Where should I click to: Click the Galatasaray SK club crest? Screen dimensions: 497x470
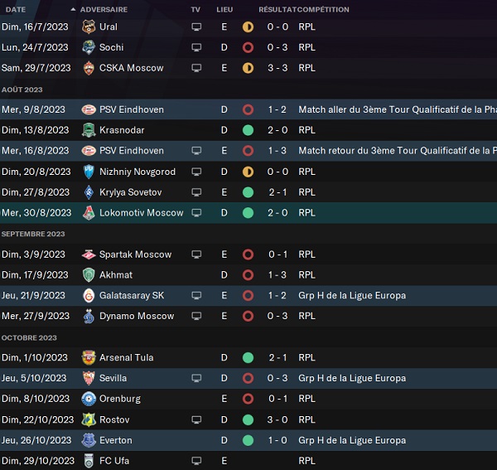point(89,296)
